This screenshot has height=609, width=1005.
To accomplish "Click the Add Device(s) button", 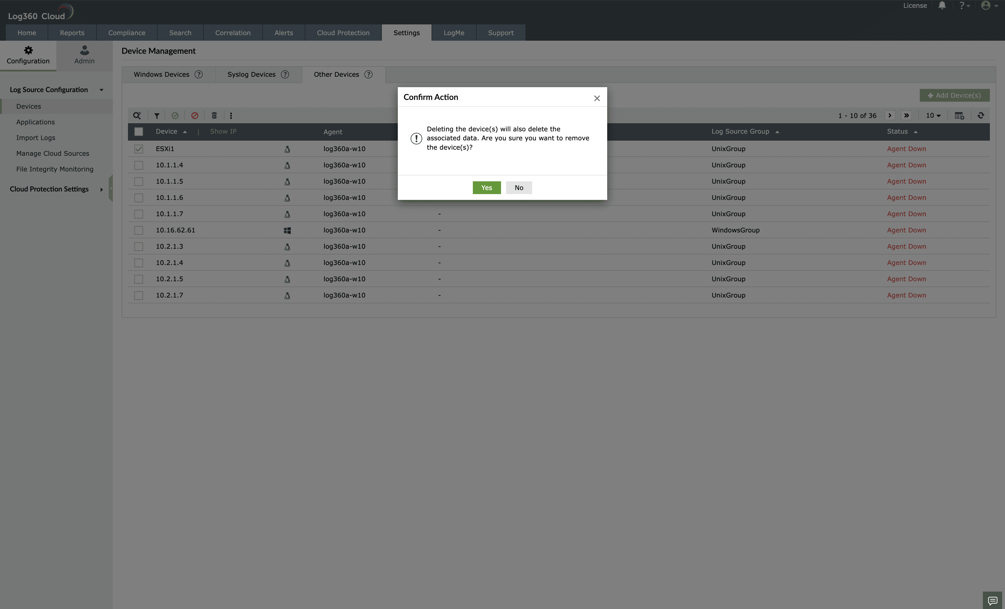I will click(954, 95).
